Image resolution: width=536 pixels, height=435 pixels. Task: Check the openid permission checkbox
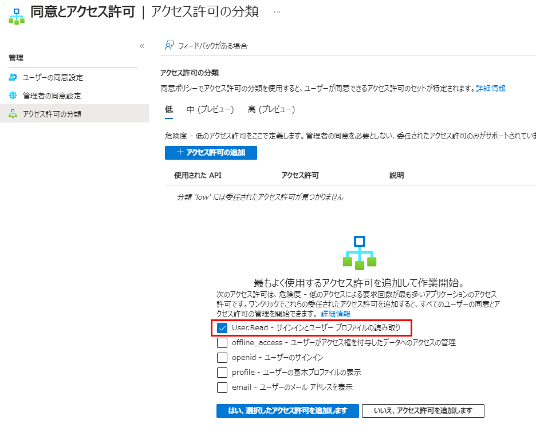pos(222,357)
